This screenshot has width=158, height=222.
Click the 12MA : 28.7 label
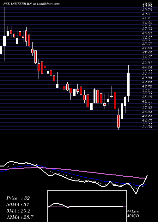click(x=20, y=217)
